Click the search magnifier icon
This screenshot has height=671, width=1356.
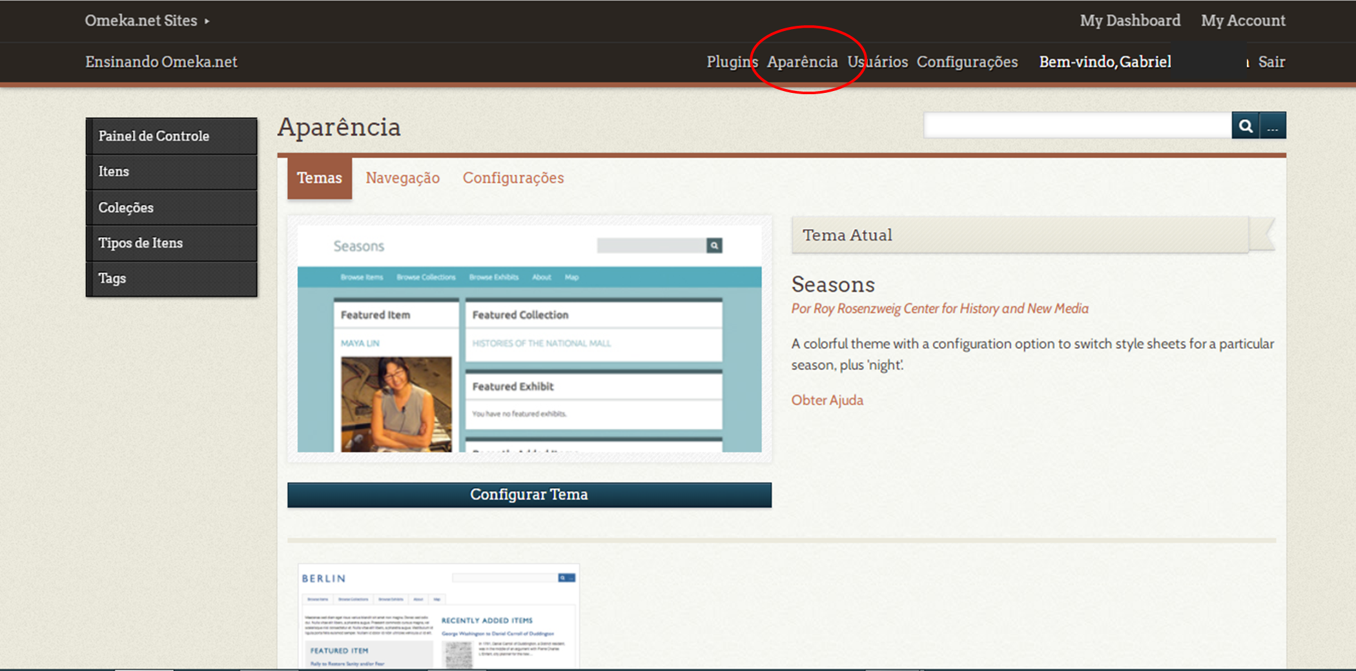coord(1246,125)
